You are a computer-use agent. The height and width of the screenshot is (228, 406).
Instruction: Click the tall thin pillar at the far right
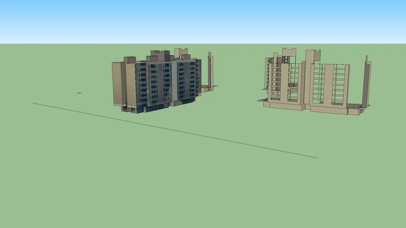(x=366, y=82)
